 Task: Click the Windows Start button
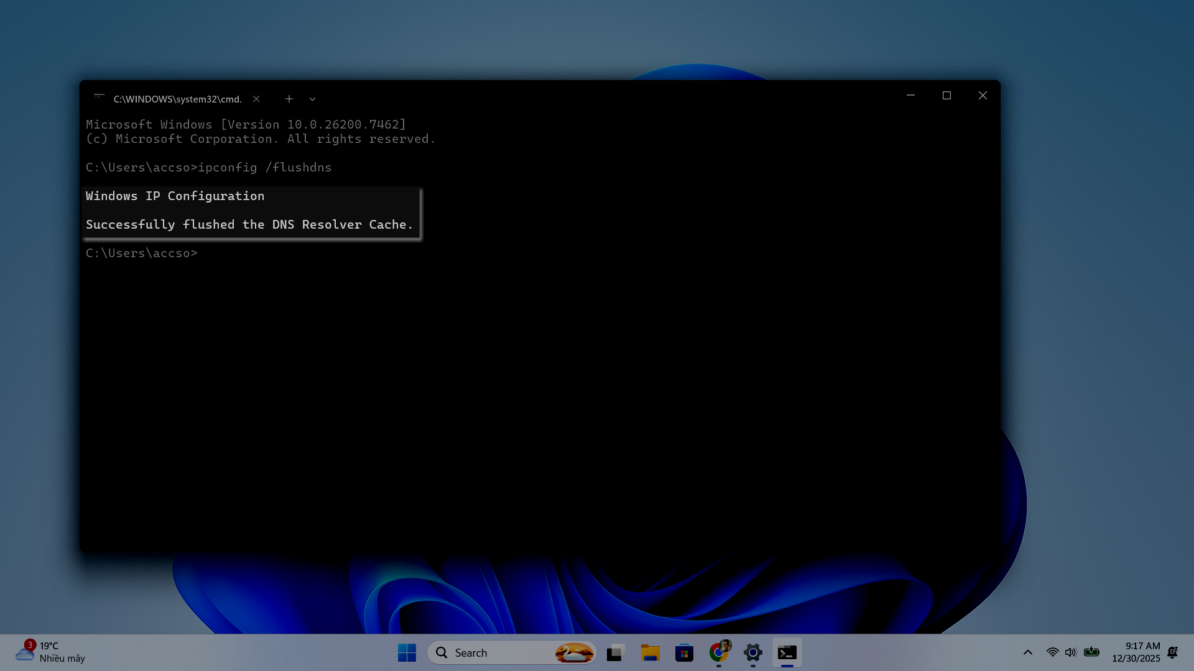(x=407, y=652)
